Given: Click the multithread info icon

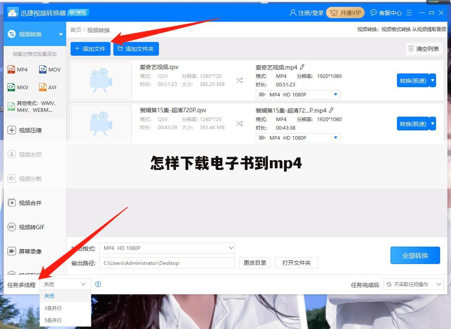Looking at the screenshot, I should [98, 284].
